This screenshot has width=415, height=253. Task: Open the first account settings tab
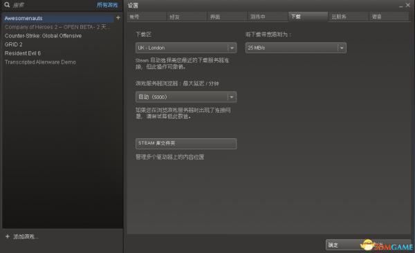coord(147,17)
